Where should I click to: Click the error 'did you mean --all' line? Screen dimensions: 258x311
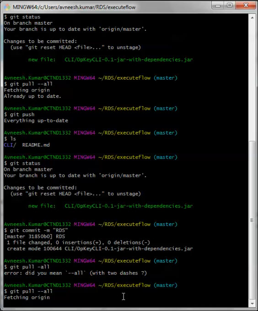75,273
